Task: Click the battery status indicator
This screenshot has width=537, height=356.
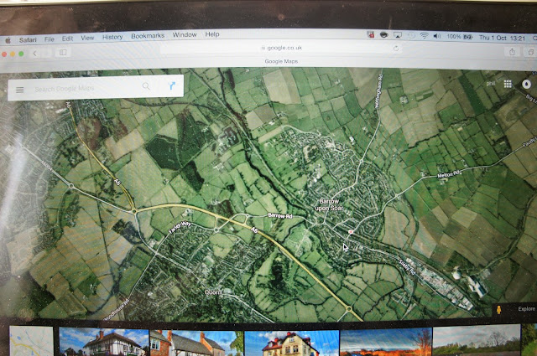Action: click(460, 37)
